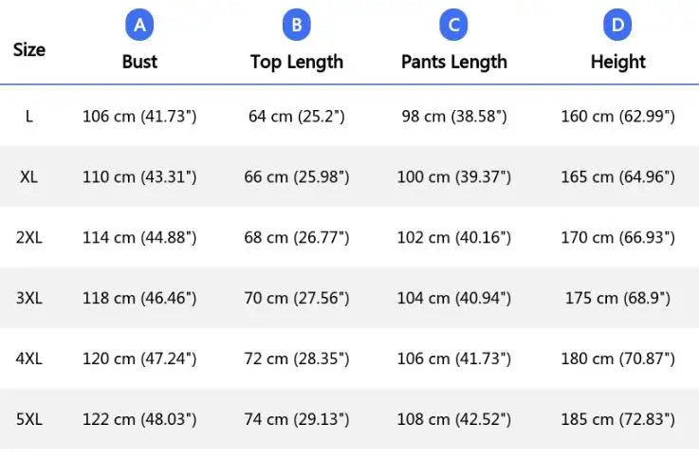Click the blue A badge icon
Screen dimensions: 699x460
[139, 26]
